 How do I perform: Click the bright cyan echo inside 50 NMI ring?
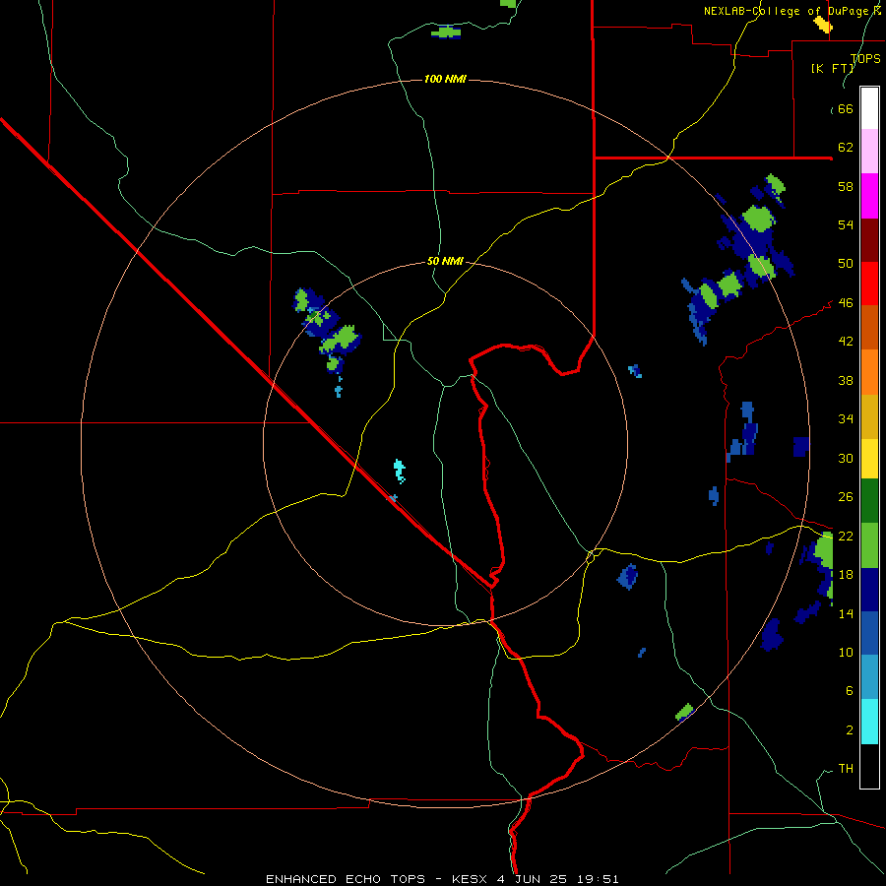[x=400, y=471]
